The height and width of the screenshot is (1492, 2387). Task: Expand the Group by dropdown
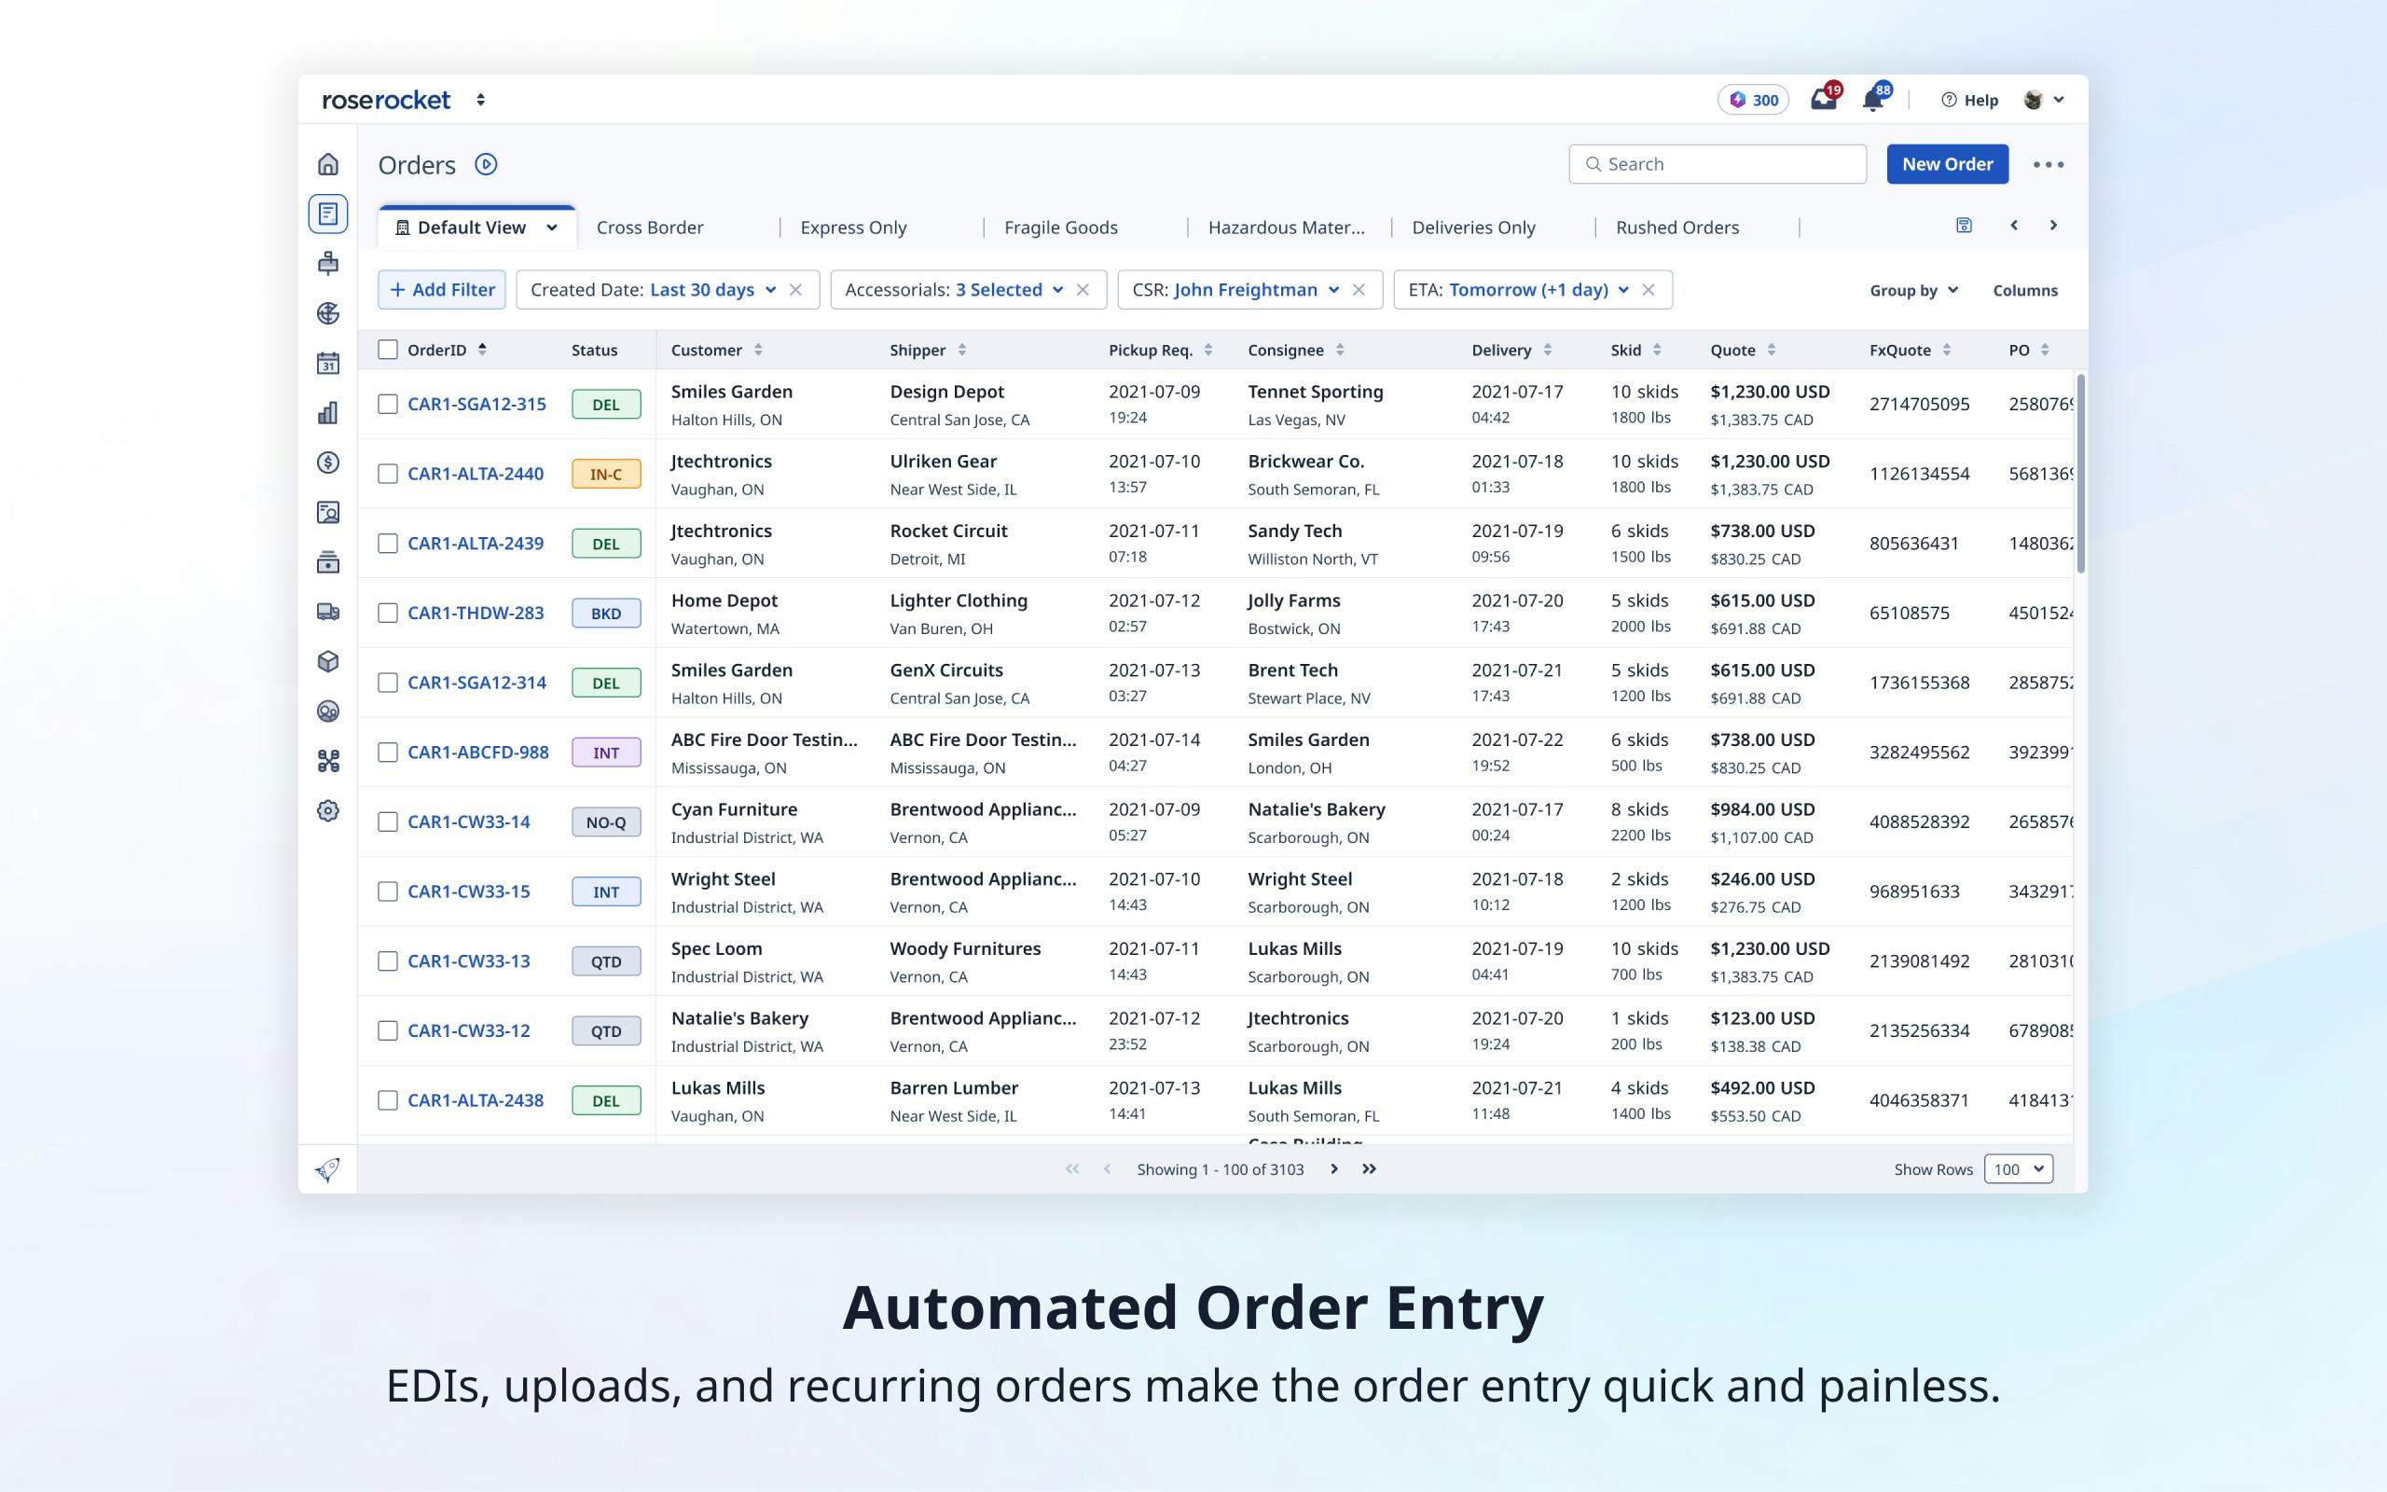click(x=1912, y=289)
